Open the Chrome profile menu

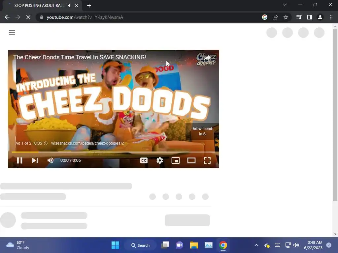(320, 17)
